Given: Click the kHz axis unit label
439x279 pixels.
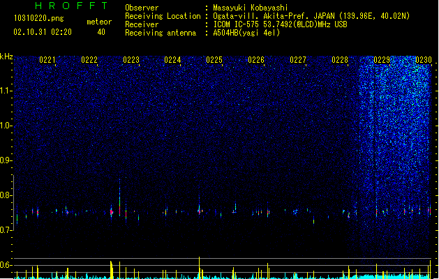Looking at the screenshot, I should (6, 56).
